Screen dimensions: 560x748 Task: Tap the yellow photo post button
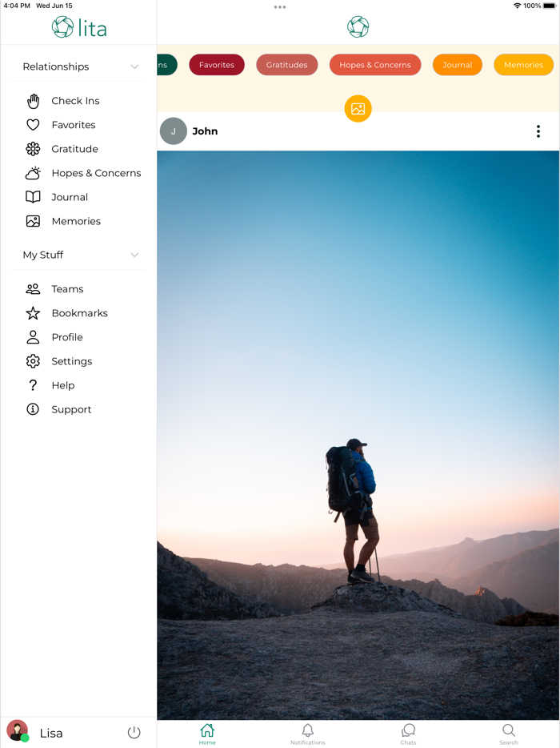click(x=358, y=109)
